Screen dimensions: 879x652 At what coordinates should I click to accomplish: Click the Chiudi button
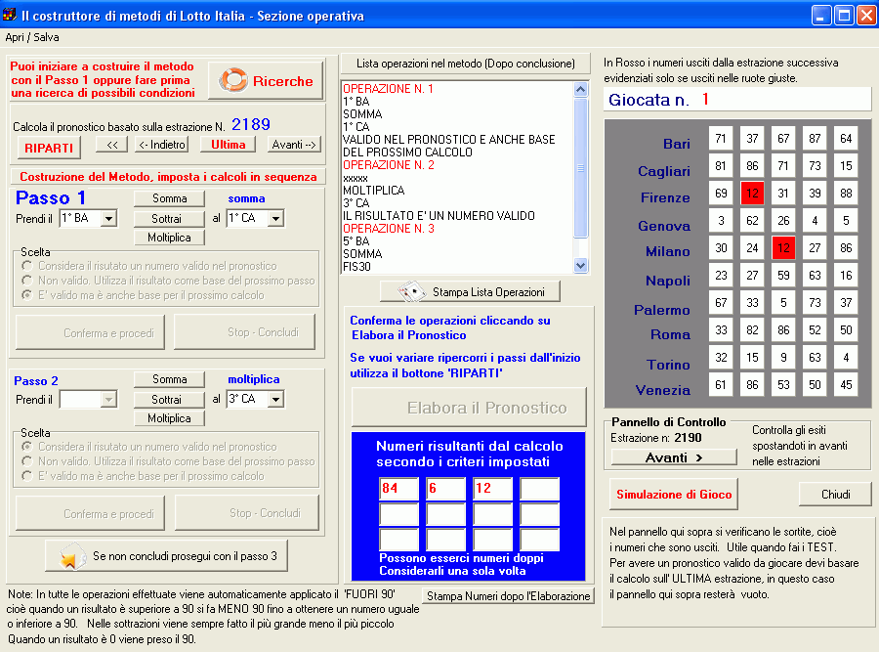[x=835, y=495]
